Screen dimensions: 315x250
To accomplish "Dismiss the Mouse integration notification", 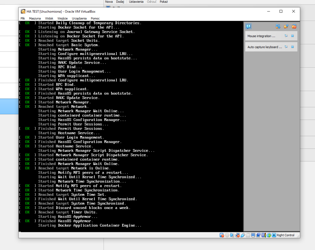I will pos(293,36).
